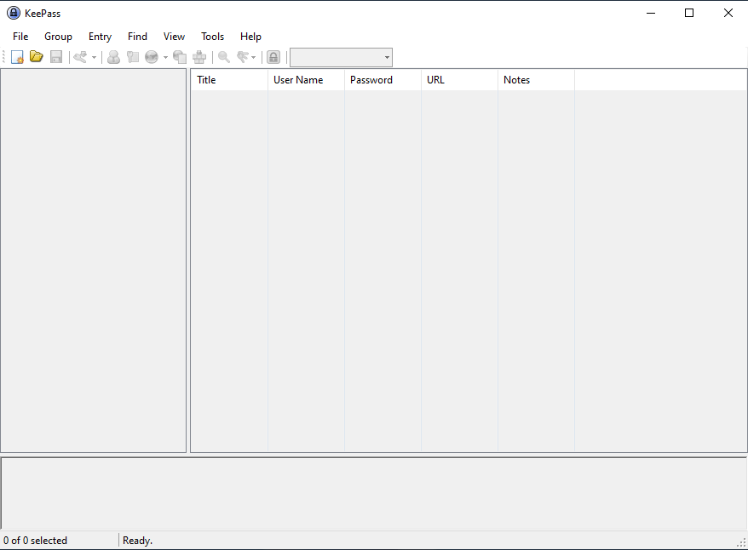This screenshot has height=550, width=748.
Task: Click the Lock Workspace padlock icon
Action: [273, 57]
